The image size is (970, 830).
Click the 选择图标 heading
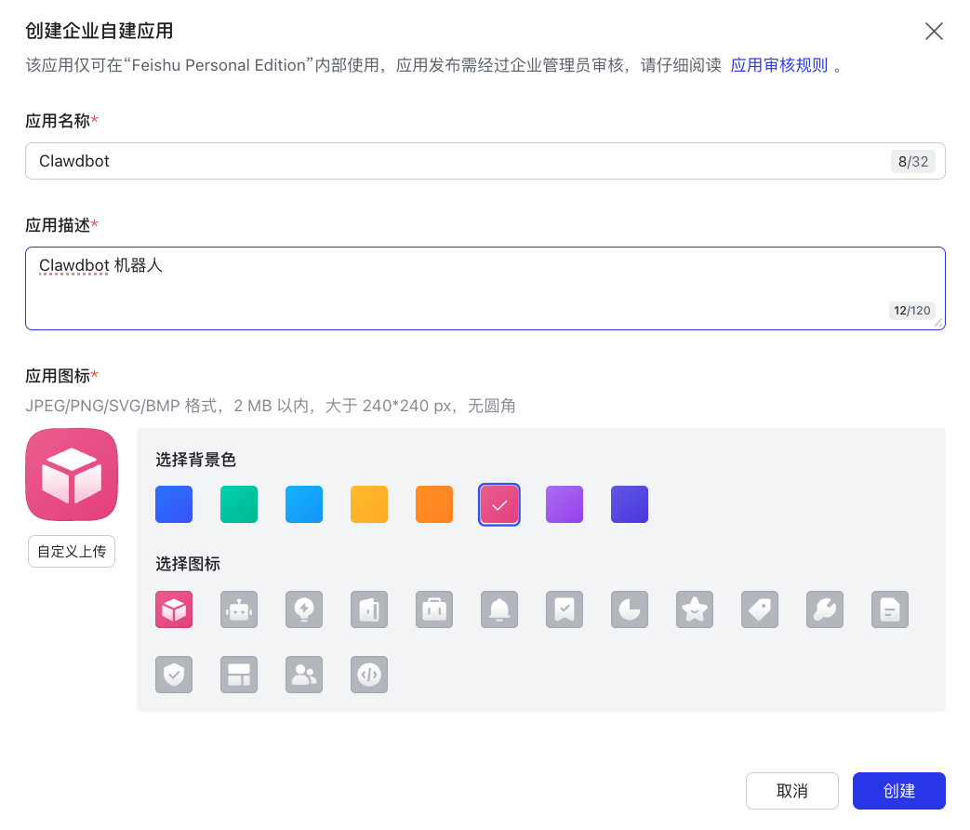188,564
